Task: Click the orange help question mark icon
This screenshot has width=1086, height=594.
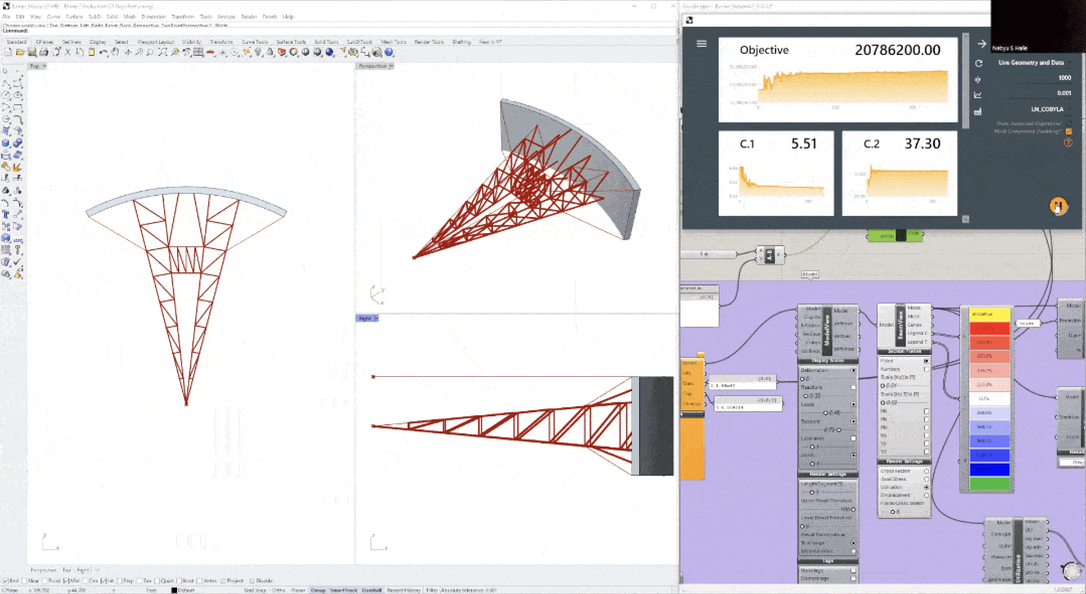Action: tap(1068, 143)
